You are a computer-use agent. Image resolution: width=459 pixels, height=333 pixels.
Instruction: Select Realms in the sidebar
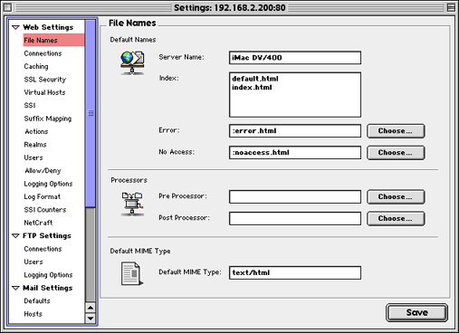(35, 145)
